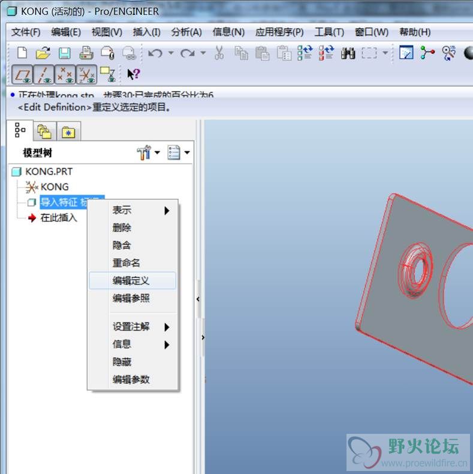
Task: Click the send with link icon
Action: [129, 53]
